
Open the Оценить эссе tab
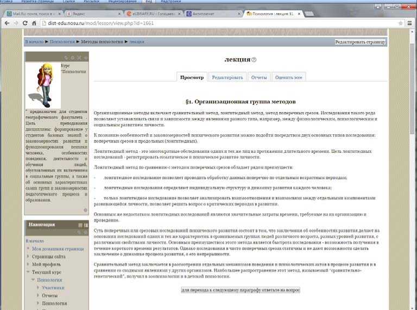pos(288,77)
